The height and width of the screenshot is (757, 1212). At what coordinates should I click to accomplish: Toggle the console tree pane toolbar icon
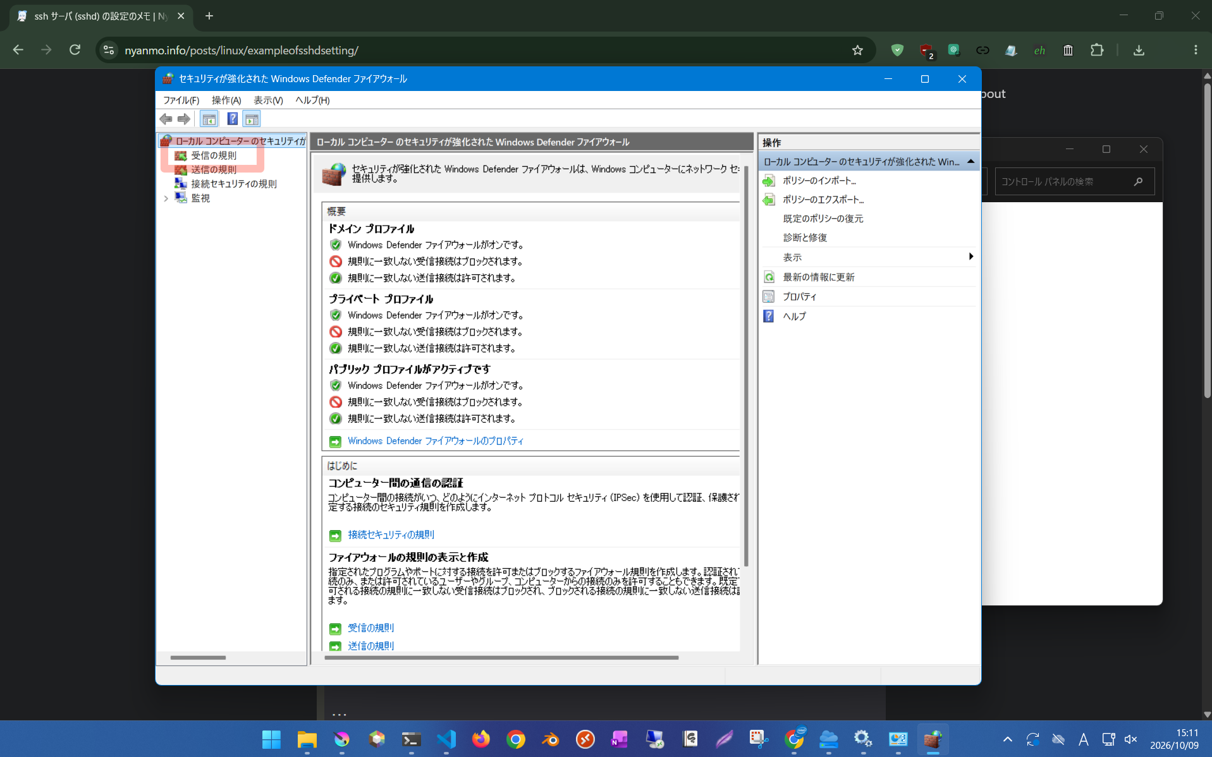(x=209, y=119)
